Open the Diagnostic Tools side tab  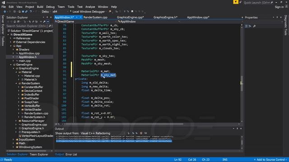[286, 25]
